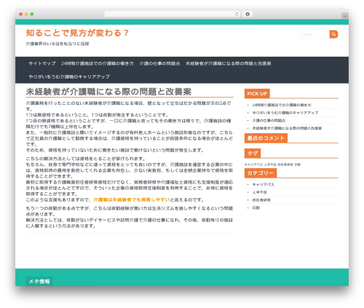Screen dimensions: 364x308
Task: Open a new browser tab with the plus button
Action: tap(345, 16)
